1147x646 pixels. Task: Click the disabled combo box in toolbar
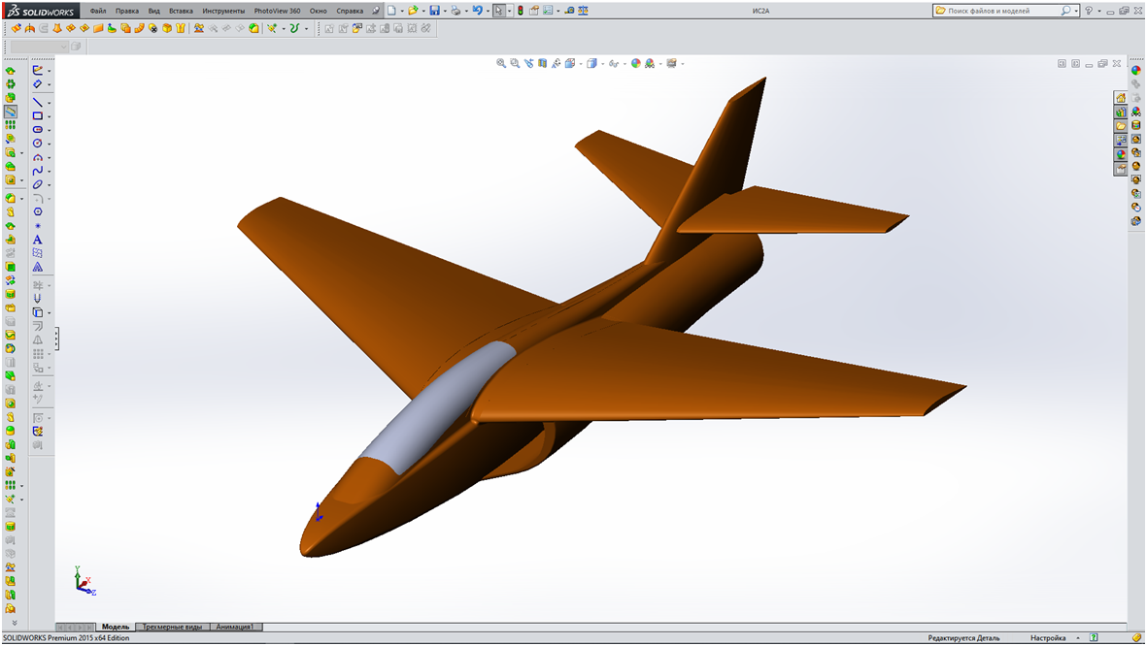pyautogui.click(x=38, y=47)
